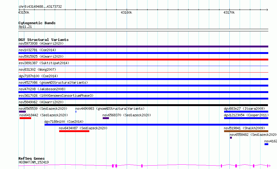This screenshot has height=169, width=277.
Task: Click the Cytogenetic Bands track title
Action: click(37, 23)
